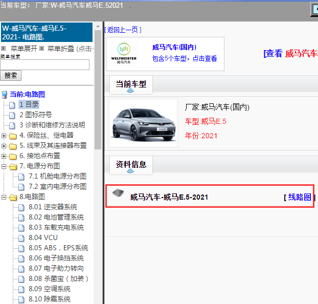318x304 pixels.
Task: Click the open folder icon beside 7. 电源分布图
Action: (x=13, y=166)
